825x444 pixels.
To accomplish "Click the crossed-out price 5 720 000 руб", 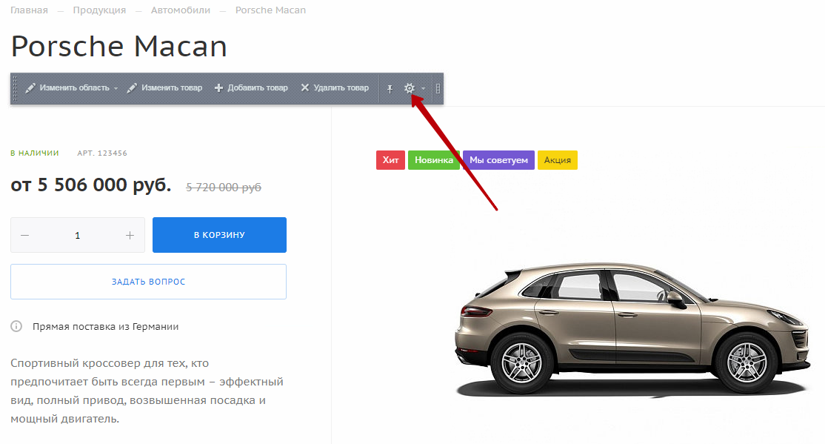I will pyautogui.click(x=224, y=187).
